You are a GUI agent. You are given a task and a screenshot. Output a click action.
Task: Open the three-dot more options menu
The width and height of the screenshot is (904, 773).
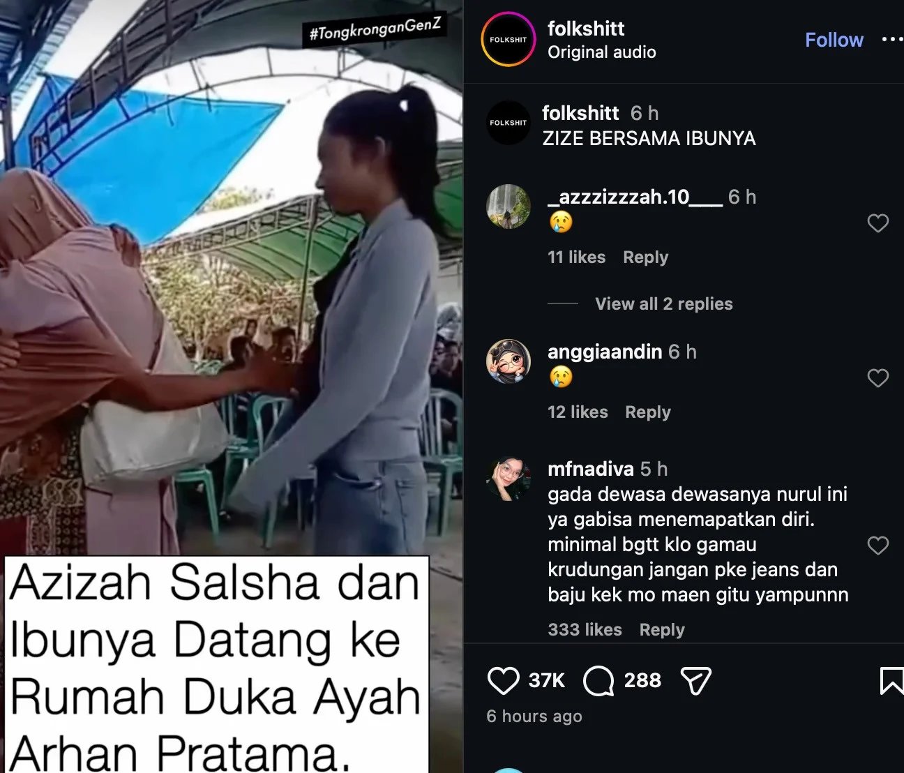click(x=892, y=40)
